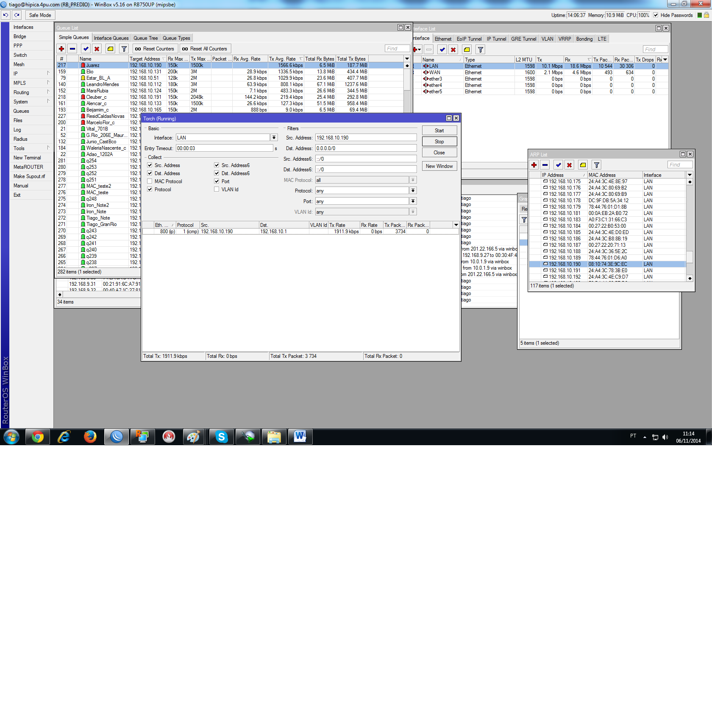Open Microsoft Word from taskbar
712x714 pixels.
pos(300,437)
